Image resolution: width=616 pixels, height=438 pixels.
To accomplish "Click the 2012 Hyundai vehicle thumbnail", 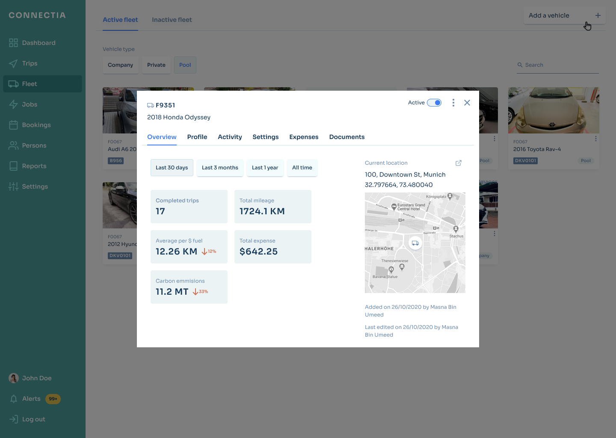I will tap(120, 205).
